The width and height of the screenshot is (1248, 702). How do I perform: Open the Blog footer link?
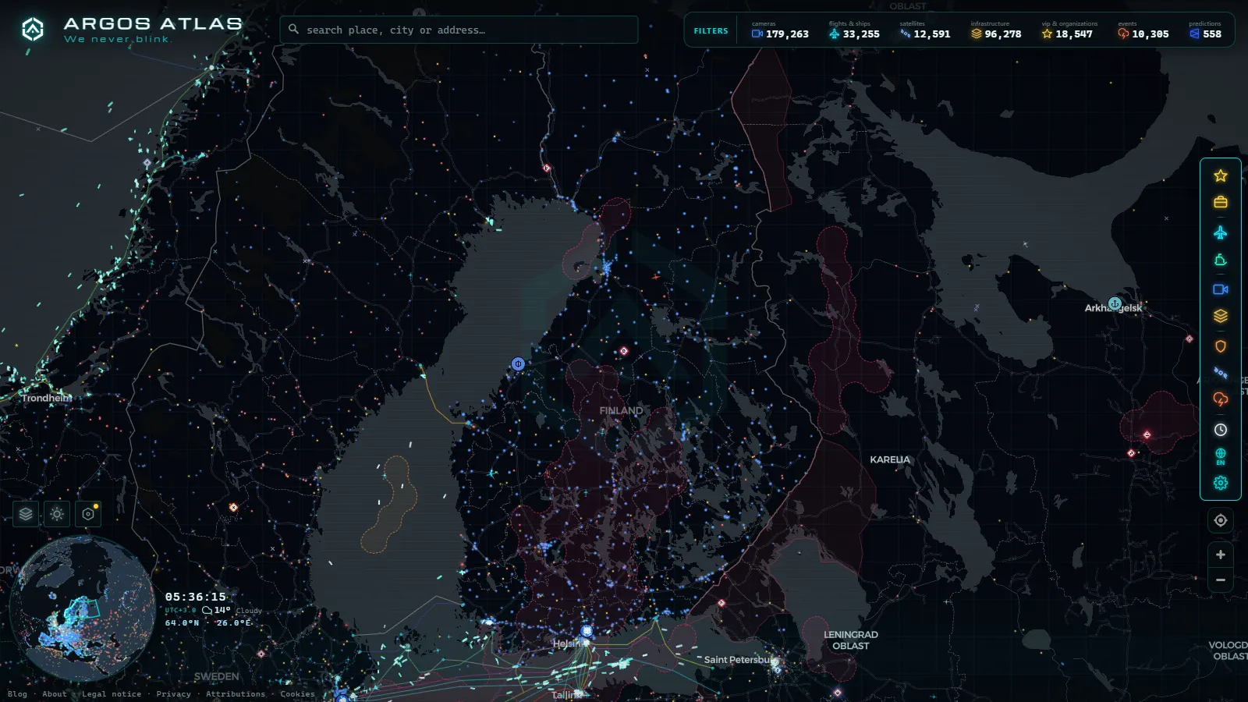(17, 694)
